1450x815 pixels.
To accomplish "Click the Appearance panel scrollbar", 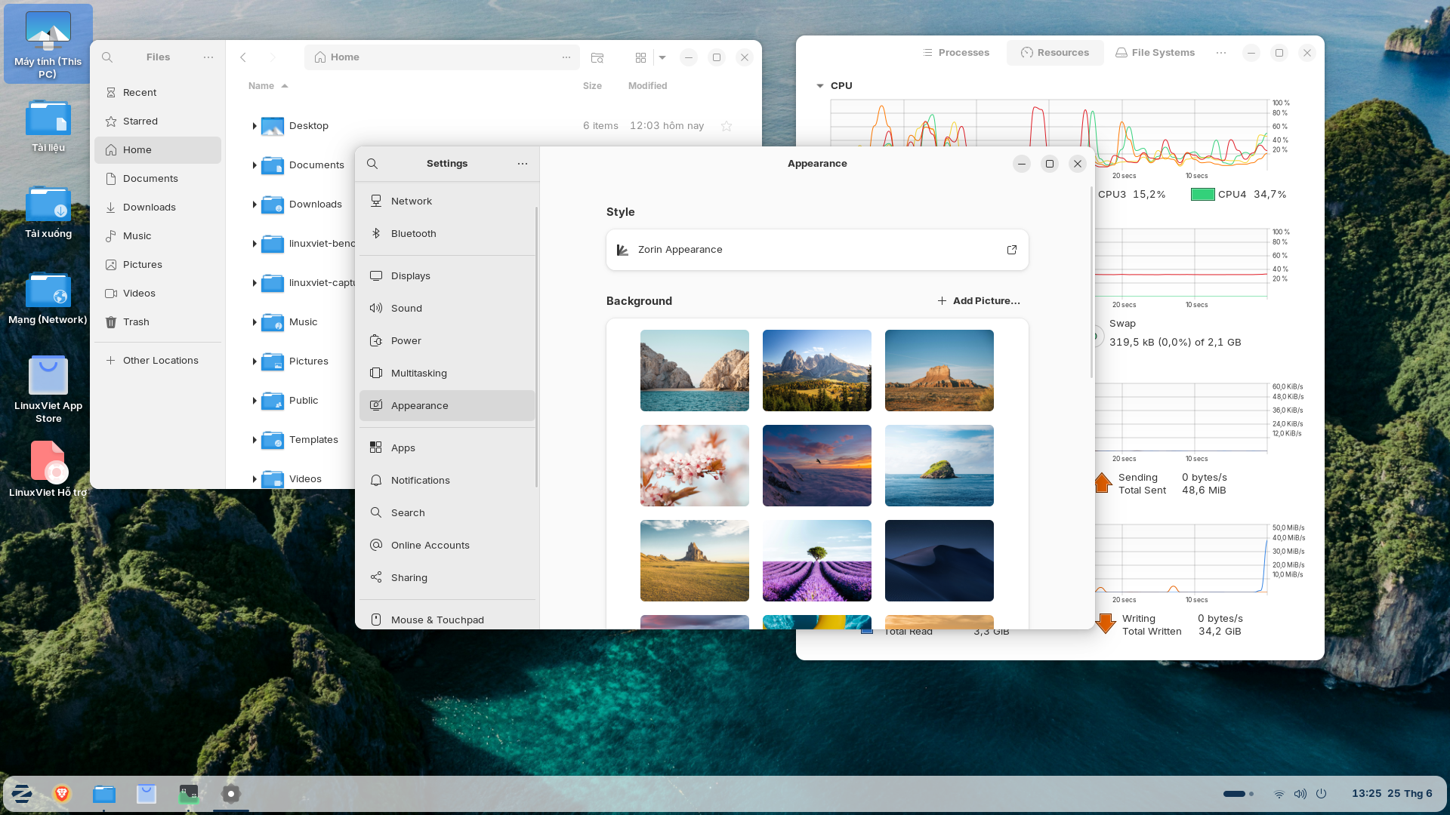I will tap(1091, 282).
